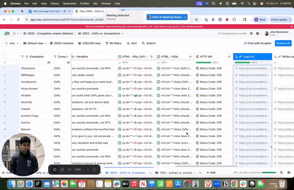Click Chat with Sculptor button

(x=257, y=43)
